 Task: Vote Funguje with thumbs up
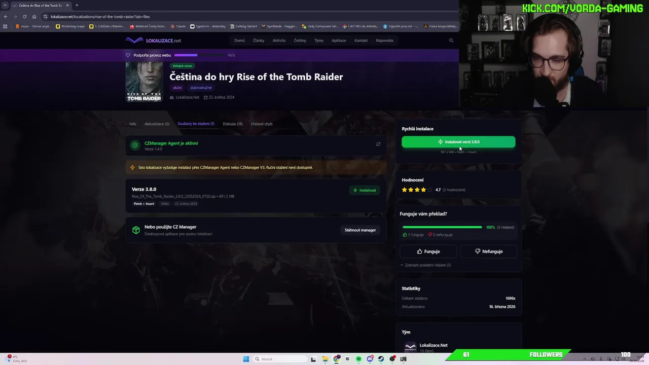pyautogui.click(x=428, y=251)
